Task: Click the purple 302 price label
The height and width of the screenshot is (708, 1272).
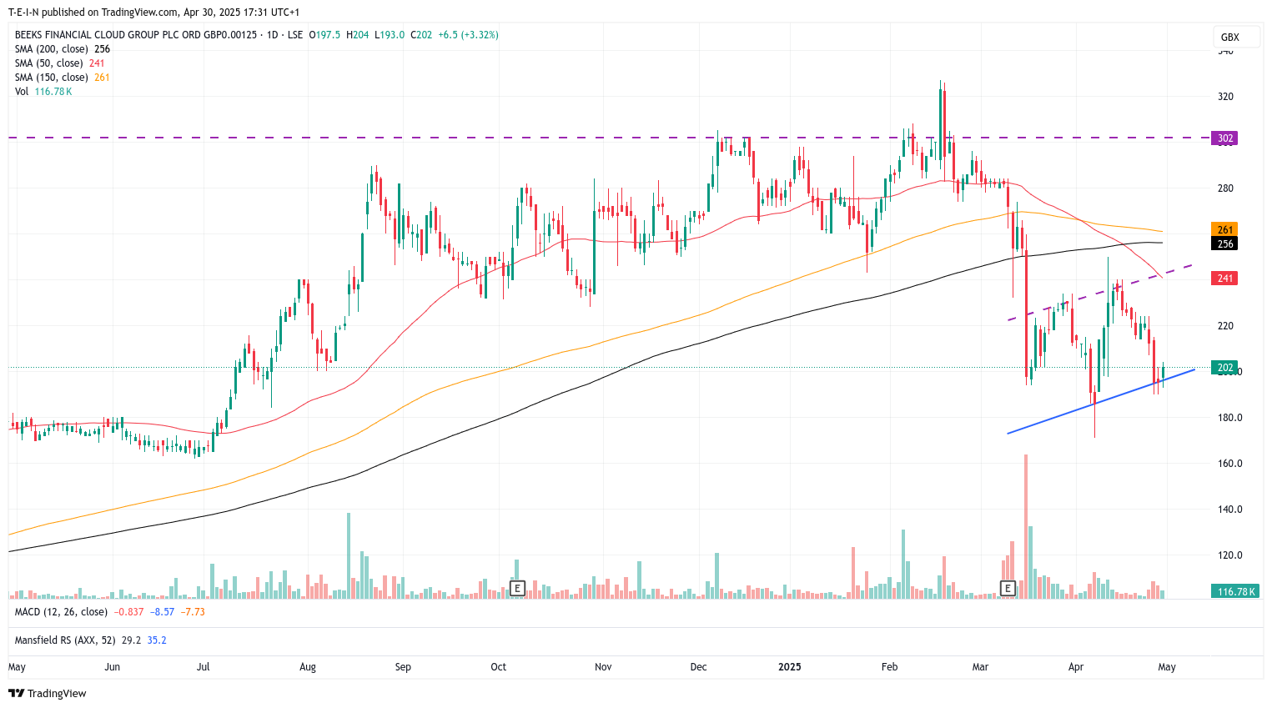Action: tap(1224, 138)
